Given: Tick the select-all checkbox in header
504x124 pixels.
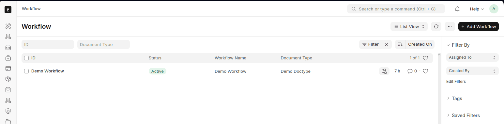Looking at the screenshot, I should [x=26, y=58].
